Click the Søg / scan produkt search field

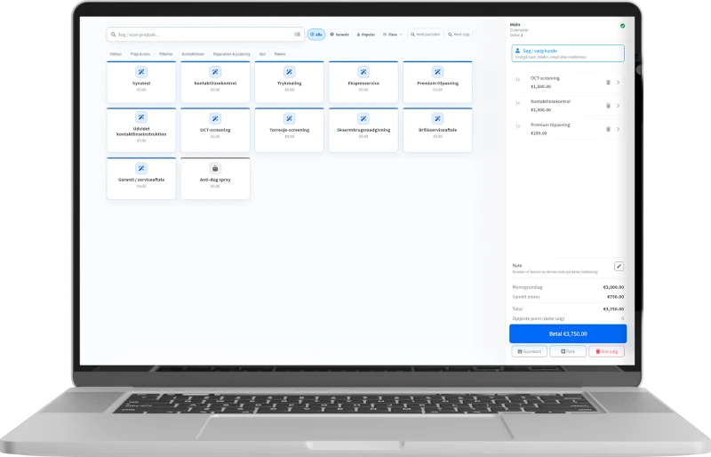tap(205, 35)
